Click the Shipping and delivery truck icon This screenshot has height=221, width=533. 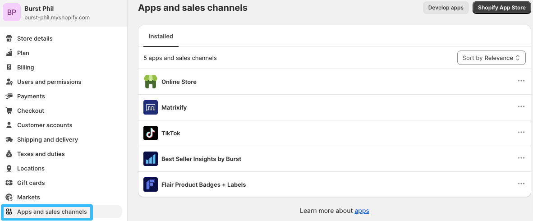tap(9, 140)
